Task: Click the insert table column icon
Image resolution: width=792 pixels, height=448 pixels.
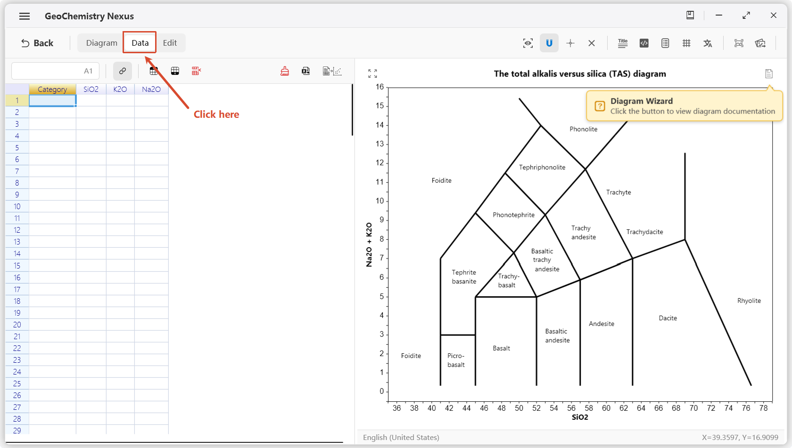Action: point(154,71)
